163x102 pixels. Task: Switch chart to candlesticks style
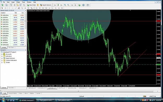click(58, 5)
